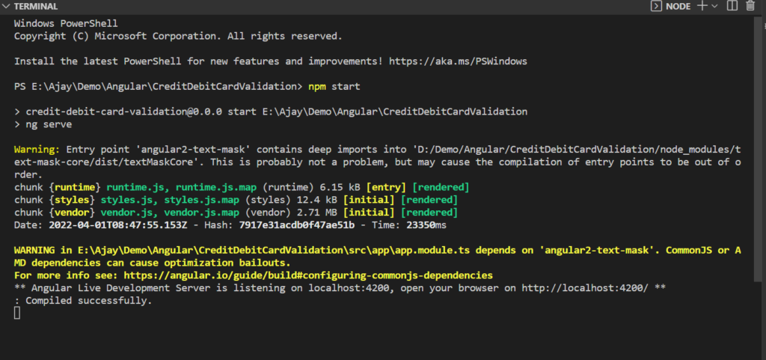The height and width of the screenshot is (360, 766).
Task: Click '[initial]' tag on styles chunk
Action: tap(369, 200)
